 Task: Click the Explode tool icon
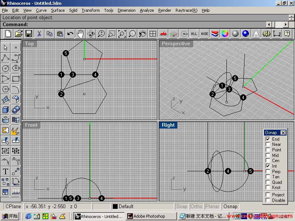(x=15, y=130)
